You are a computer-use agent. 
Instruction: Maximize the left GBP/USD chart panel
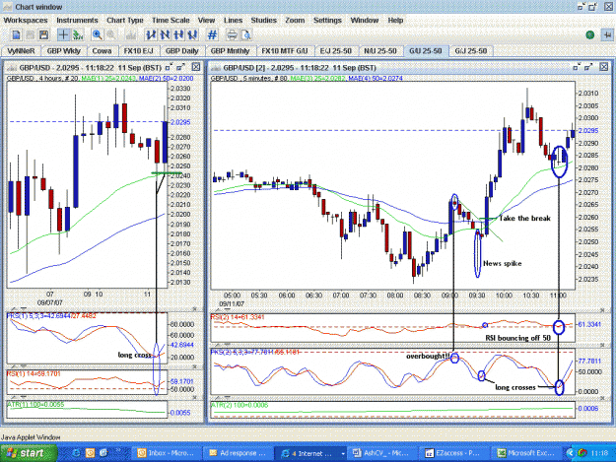(181, 67)
